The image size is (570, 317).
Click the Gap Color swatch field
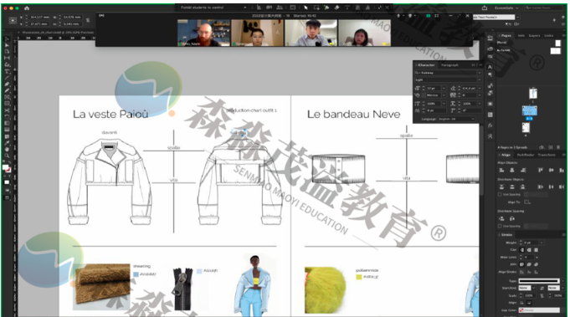[539, 310]
